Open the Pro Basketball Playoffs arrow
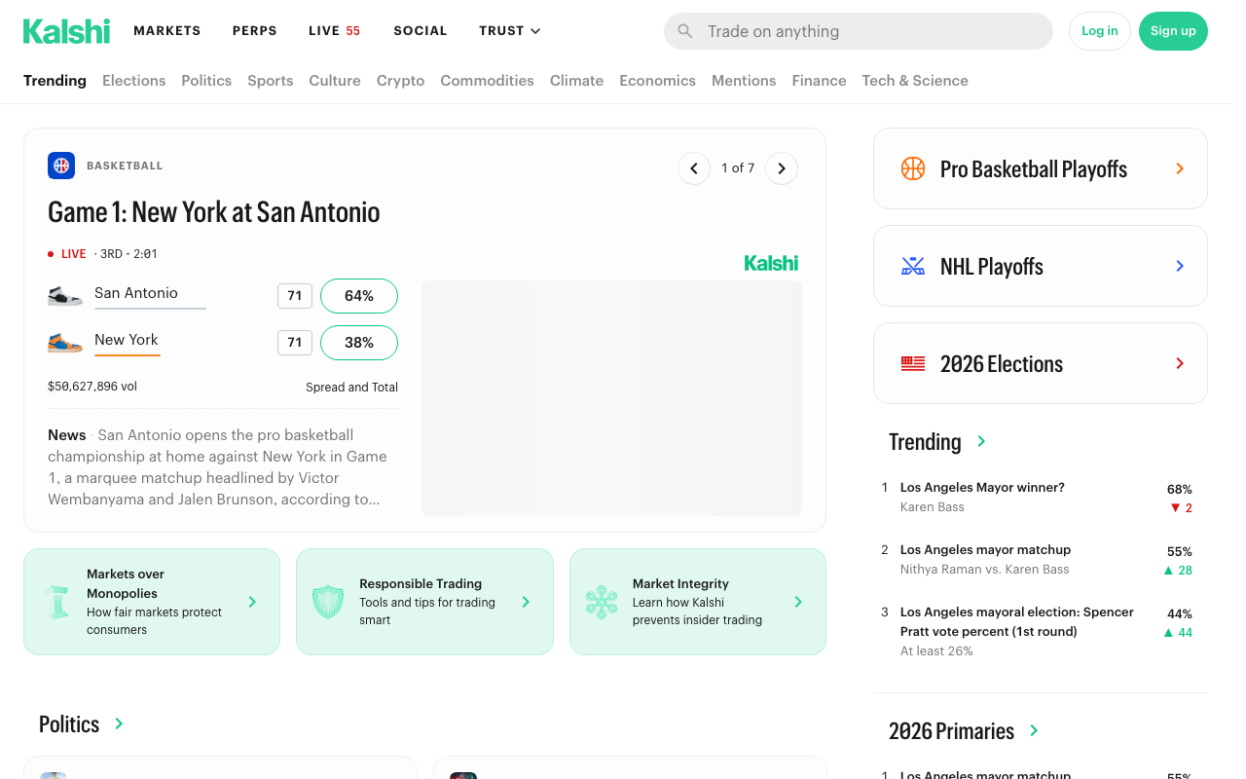The image size is (1246, 779). pos(1180,168)
